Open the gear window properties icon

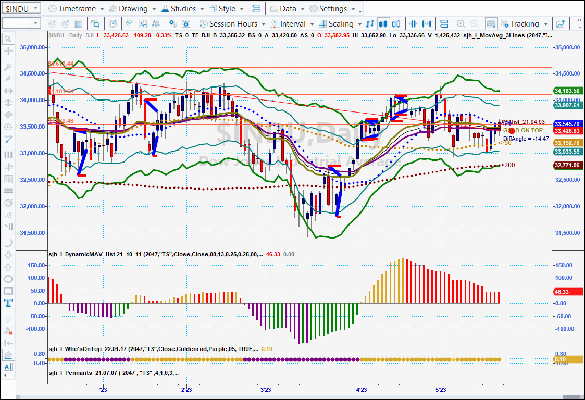click(186, 24)
